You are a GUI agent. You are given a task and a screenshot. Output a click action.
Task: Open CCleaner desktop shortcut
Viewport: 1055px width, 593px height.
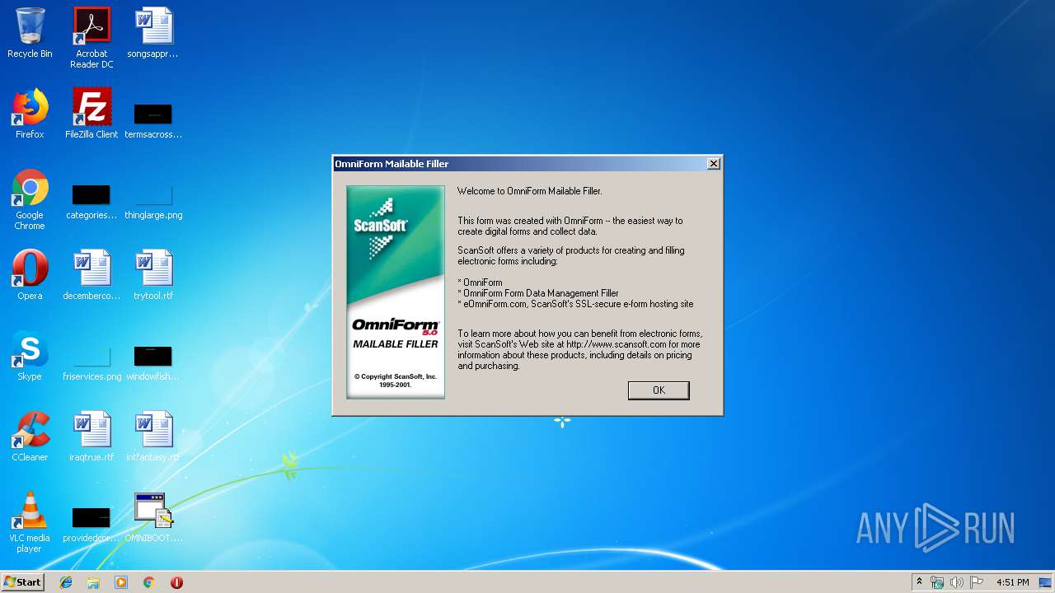[x=30, y=437]
